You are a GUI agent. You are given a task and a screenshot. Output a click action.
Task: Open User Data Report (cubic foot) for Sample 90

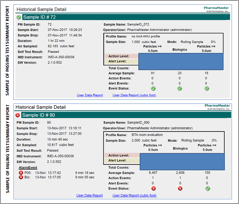pos(134,196)
